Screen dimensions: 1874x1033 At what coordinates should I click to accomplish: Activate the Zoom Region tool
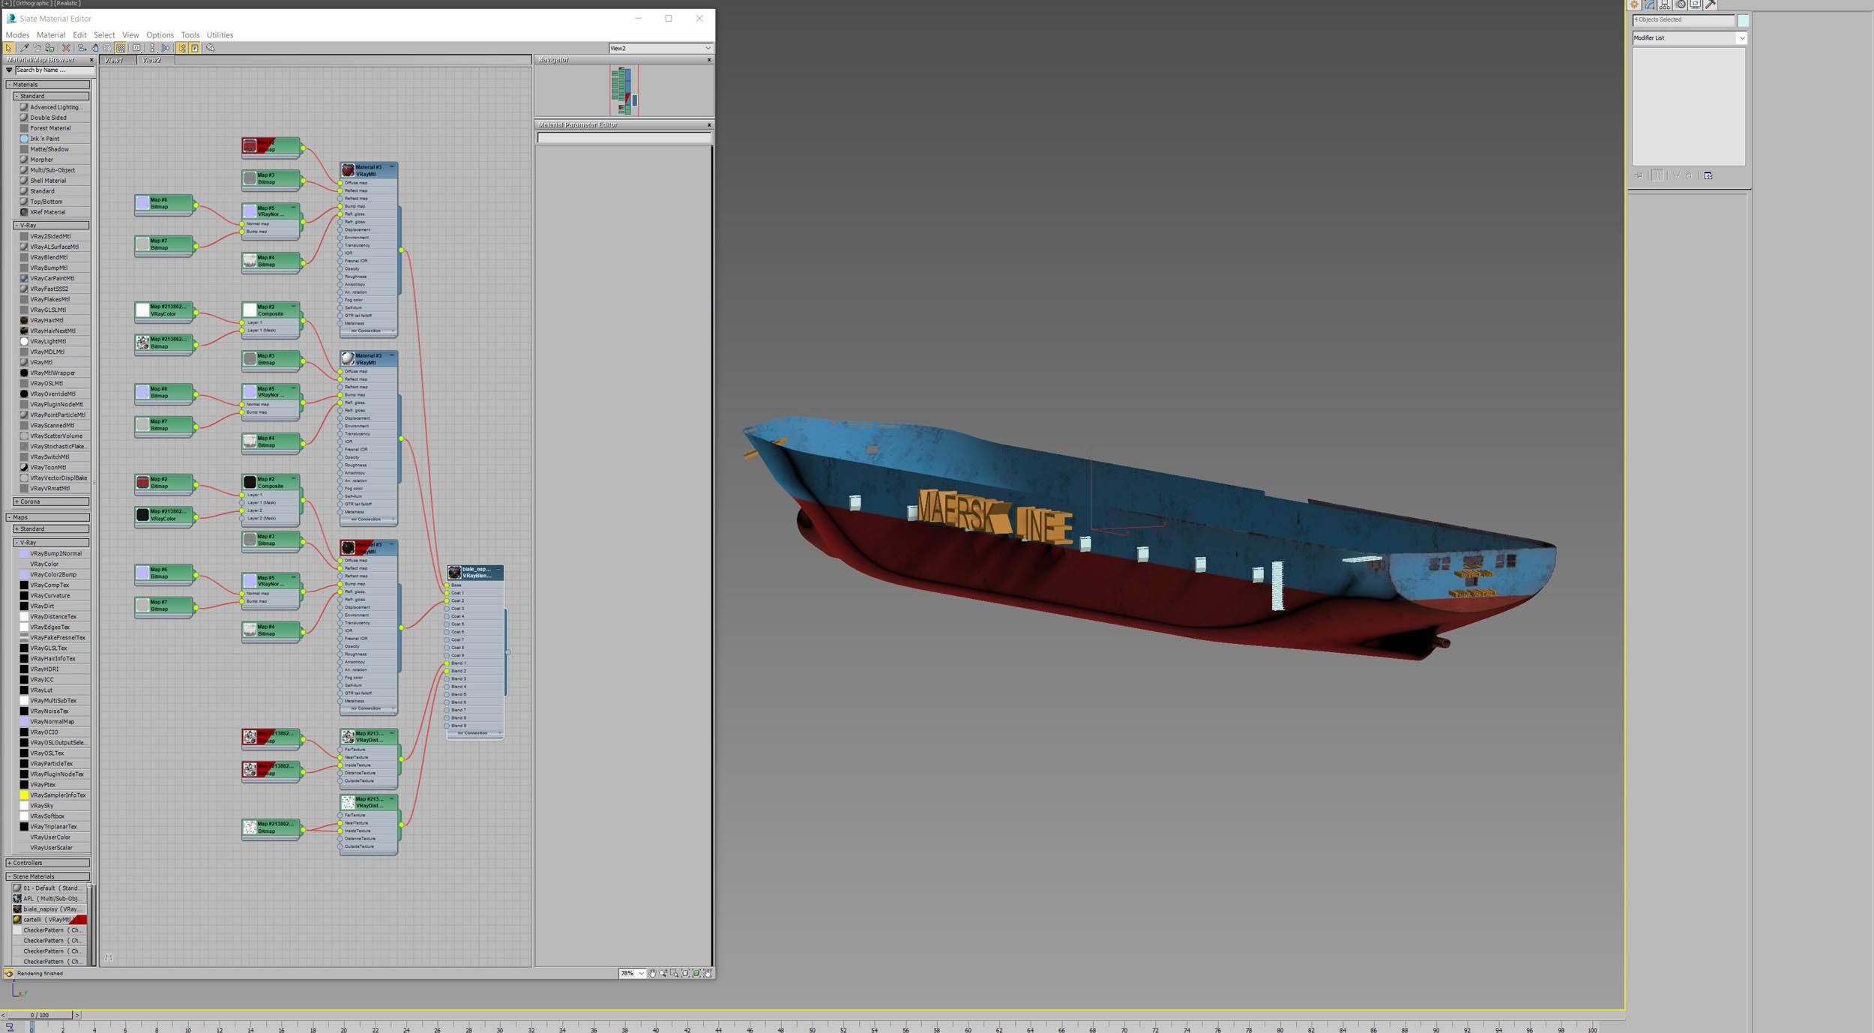[675, 973]
